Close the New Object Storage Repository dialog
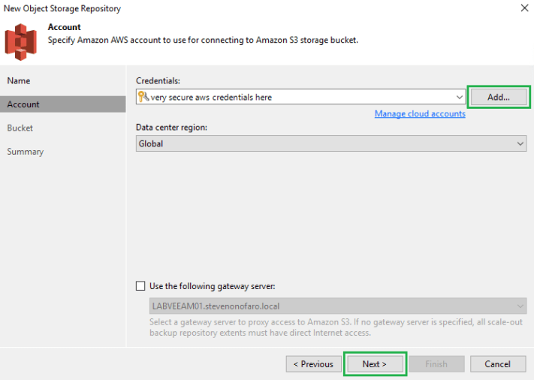534x380 pixels. point(523,8)
